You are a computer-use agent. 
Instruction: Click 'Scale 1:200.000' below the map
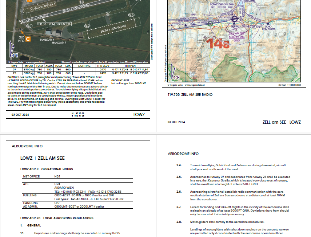tap(290, 85)
